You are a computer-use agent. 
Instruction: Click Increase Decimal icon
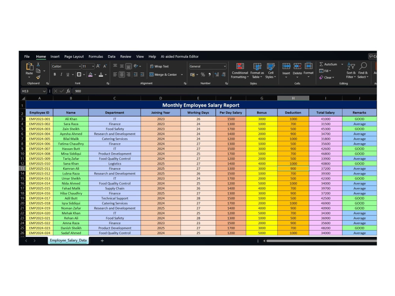tap(216, 75)
